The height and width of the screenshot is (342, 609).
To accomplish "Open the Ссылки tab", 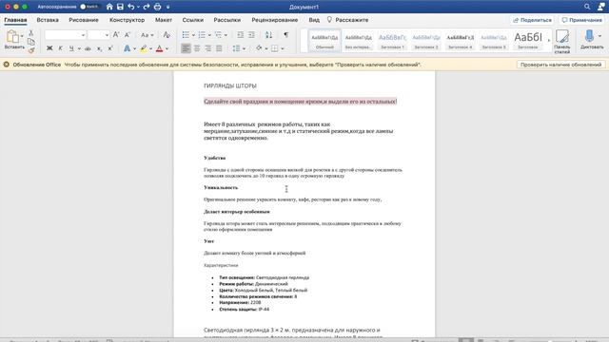I will 193,20.
